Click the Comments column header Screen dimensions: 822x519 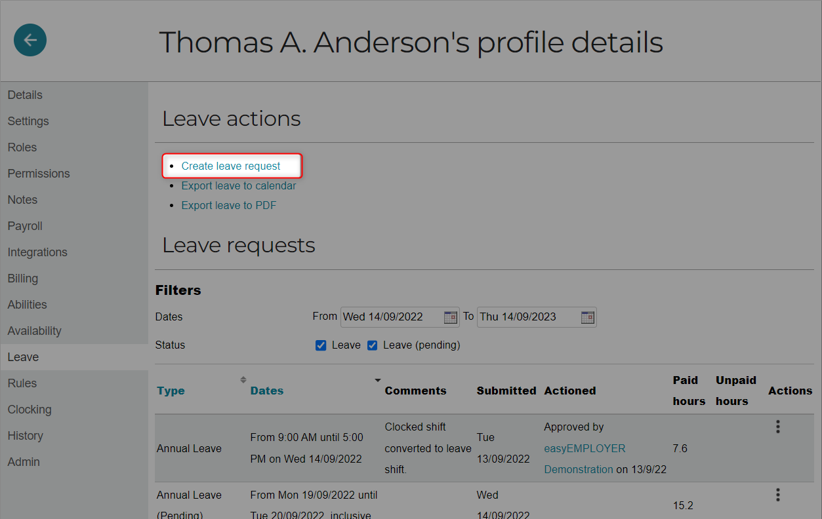(x=415, y=391)
